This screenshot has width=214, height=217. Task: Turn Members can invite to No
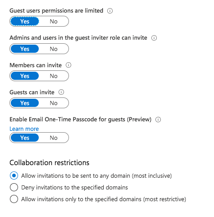(54, 76)
